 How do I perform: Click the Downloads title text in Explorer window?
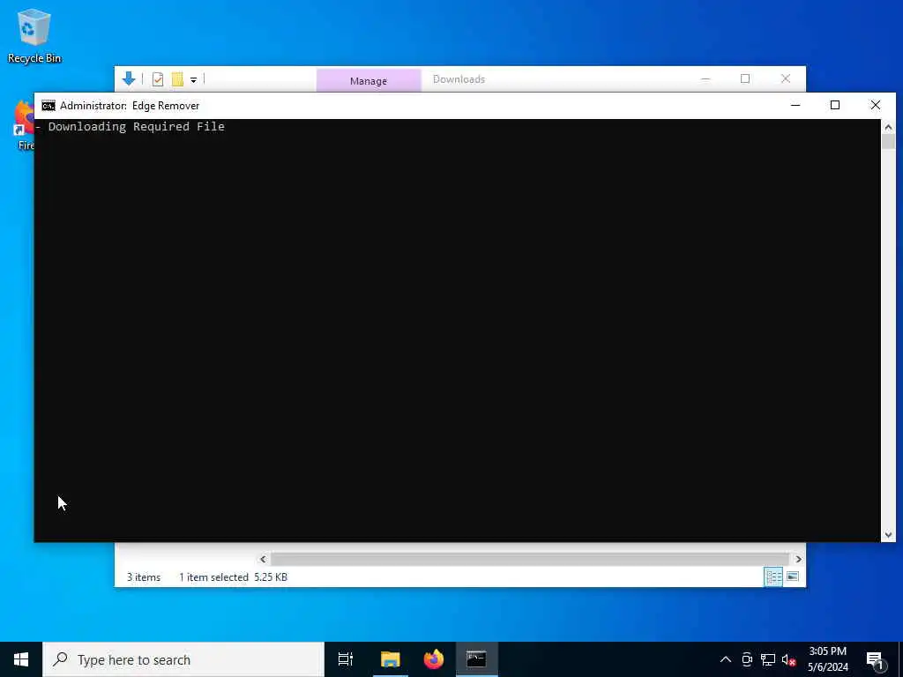459,79
